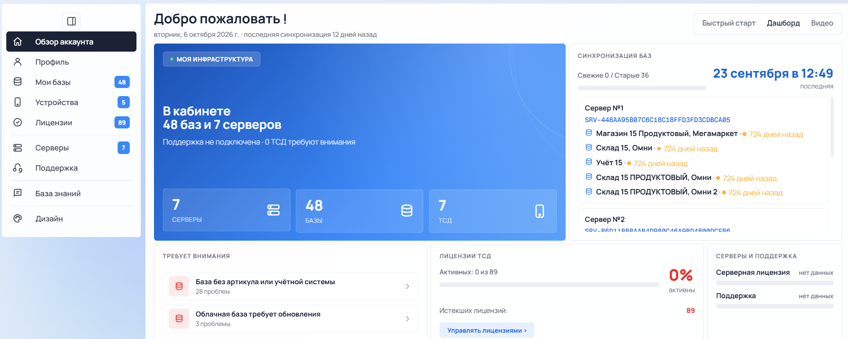Screen dimensions: 848x339
Task: Click red database icon for Облачная база требует обновления
Action: (x=179, y=319)
